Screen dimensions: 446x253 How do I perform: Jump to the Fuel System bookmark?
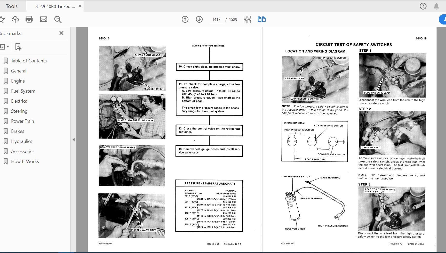click(x=23, y=91)
